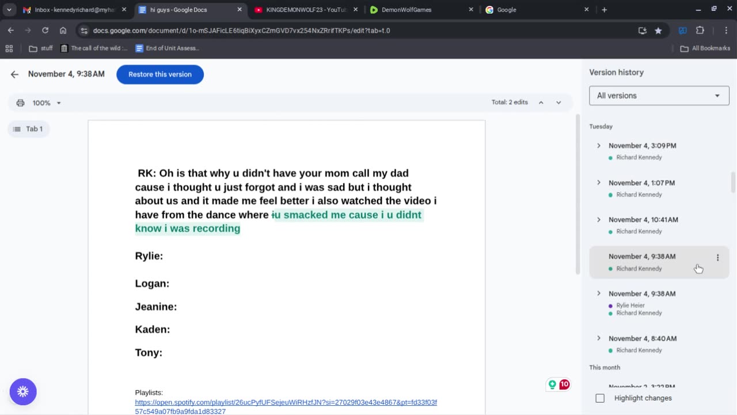Switch to DemonWolfGames tab
This screenshot has height=415, width=737.
(x=420, y=10)
